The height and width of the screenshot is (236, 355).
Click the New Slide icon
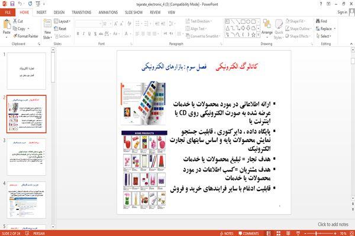pos(47,24)
